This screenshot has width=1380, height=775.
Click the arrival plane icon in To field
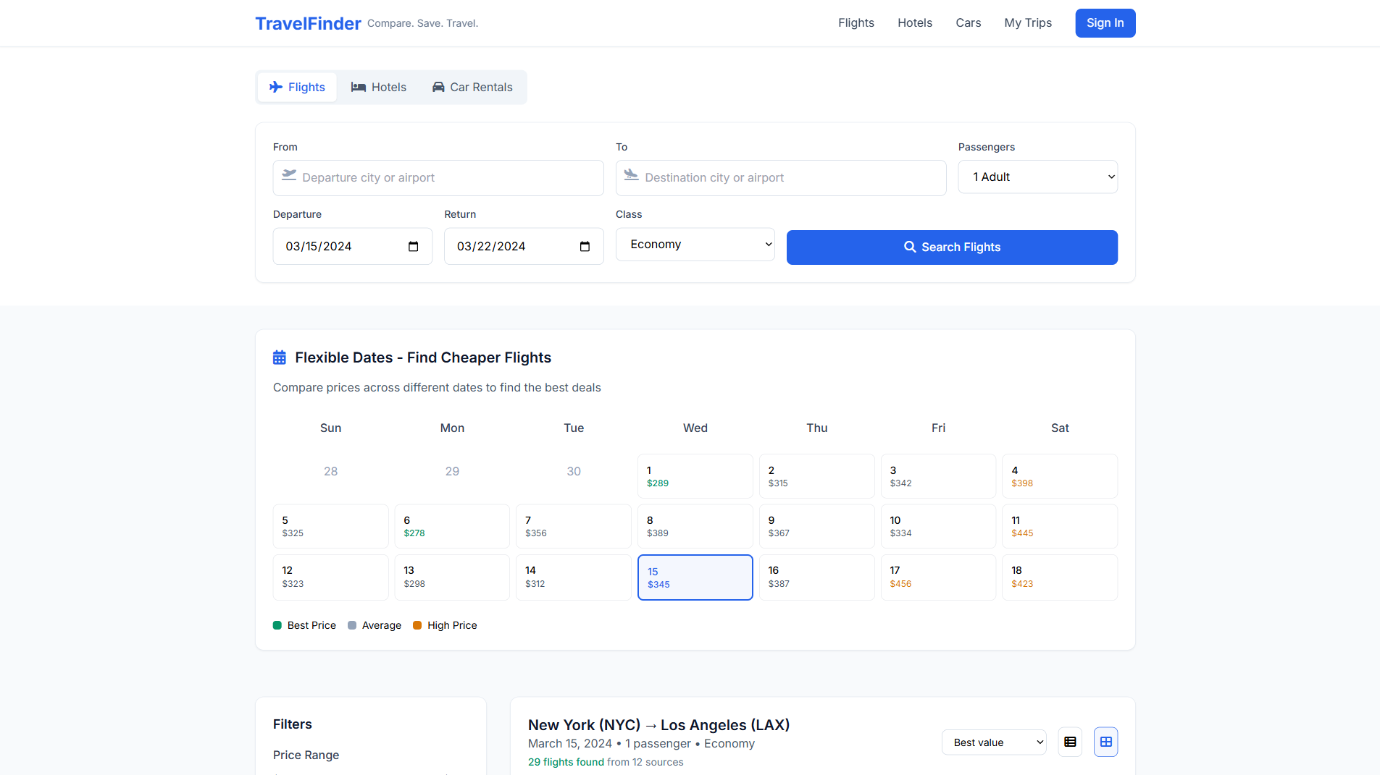(x=630, y=176)
